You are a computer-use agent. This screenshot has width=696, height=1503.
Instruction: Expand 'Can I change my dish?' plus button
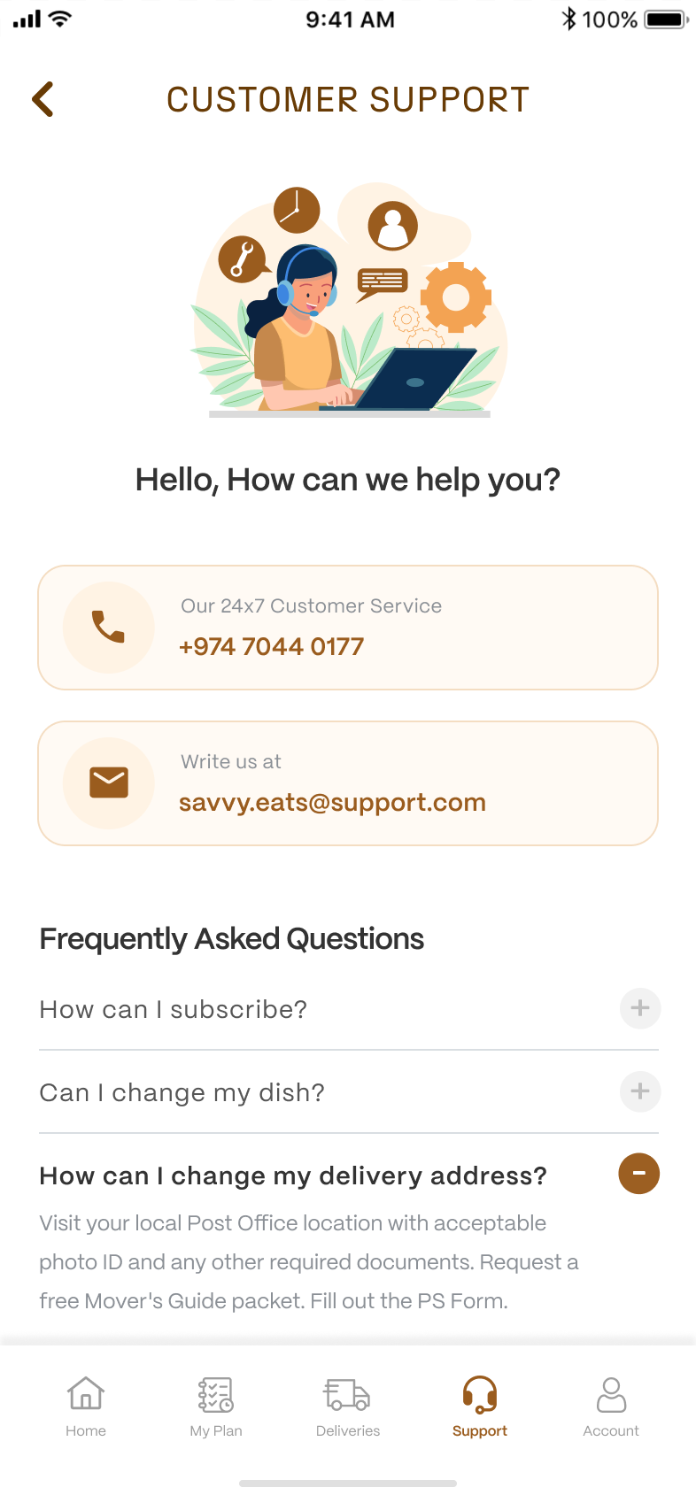(640, 1091)
